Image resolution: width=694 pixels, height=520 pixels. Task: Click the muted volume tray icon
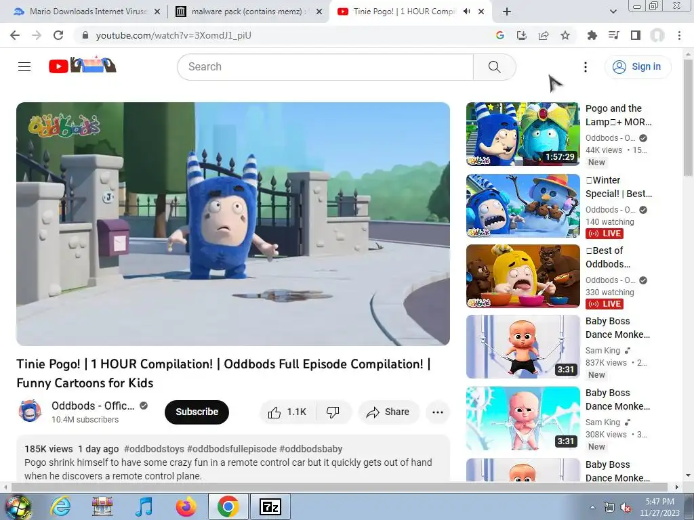point(626,508)
